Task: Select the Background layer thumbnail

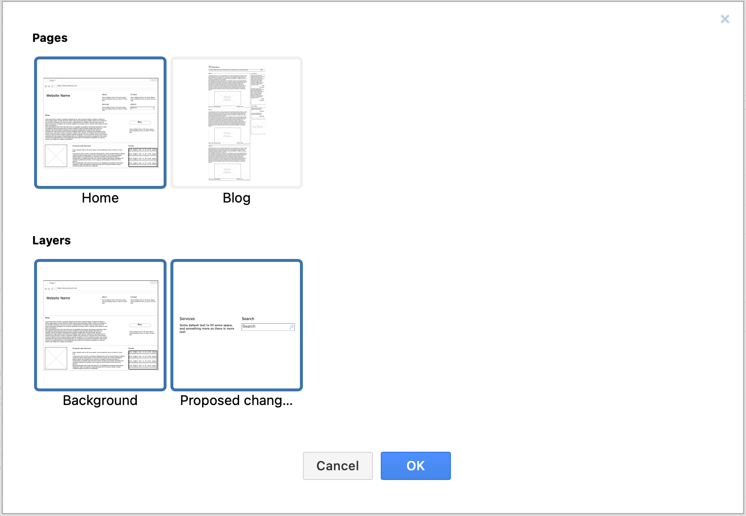Action: point(100,325)
